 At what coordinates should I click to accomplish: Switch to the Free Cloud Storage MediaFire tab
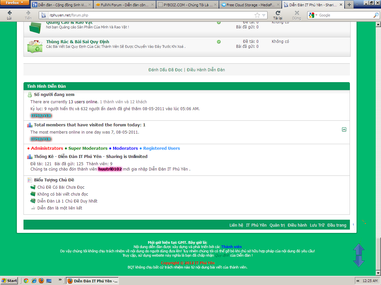(x=247, y=5)
